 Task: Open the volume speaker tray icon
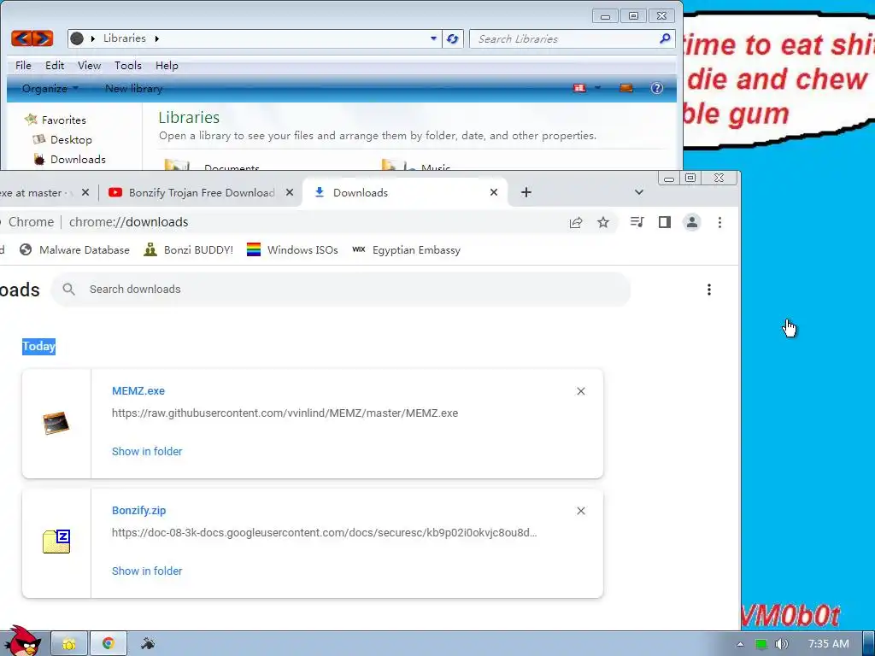click(781, 644)
